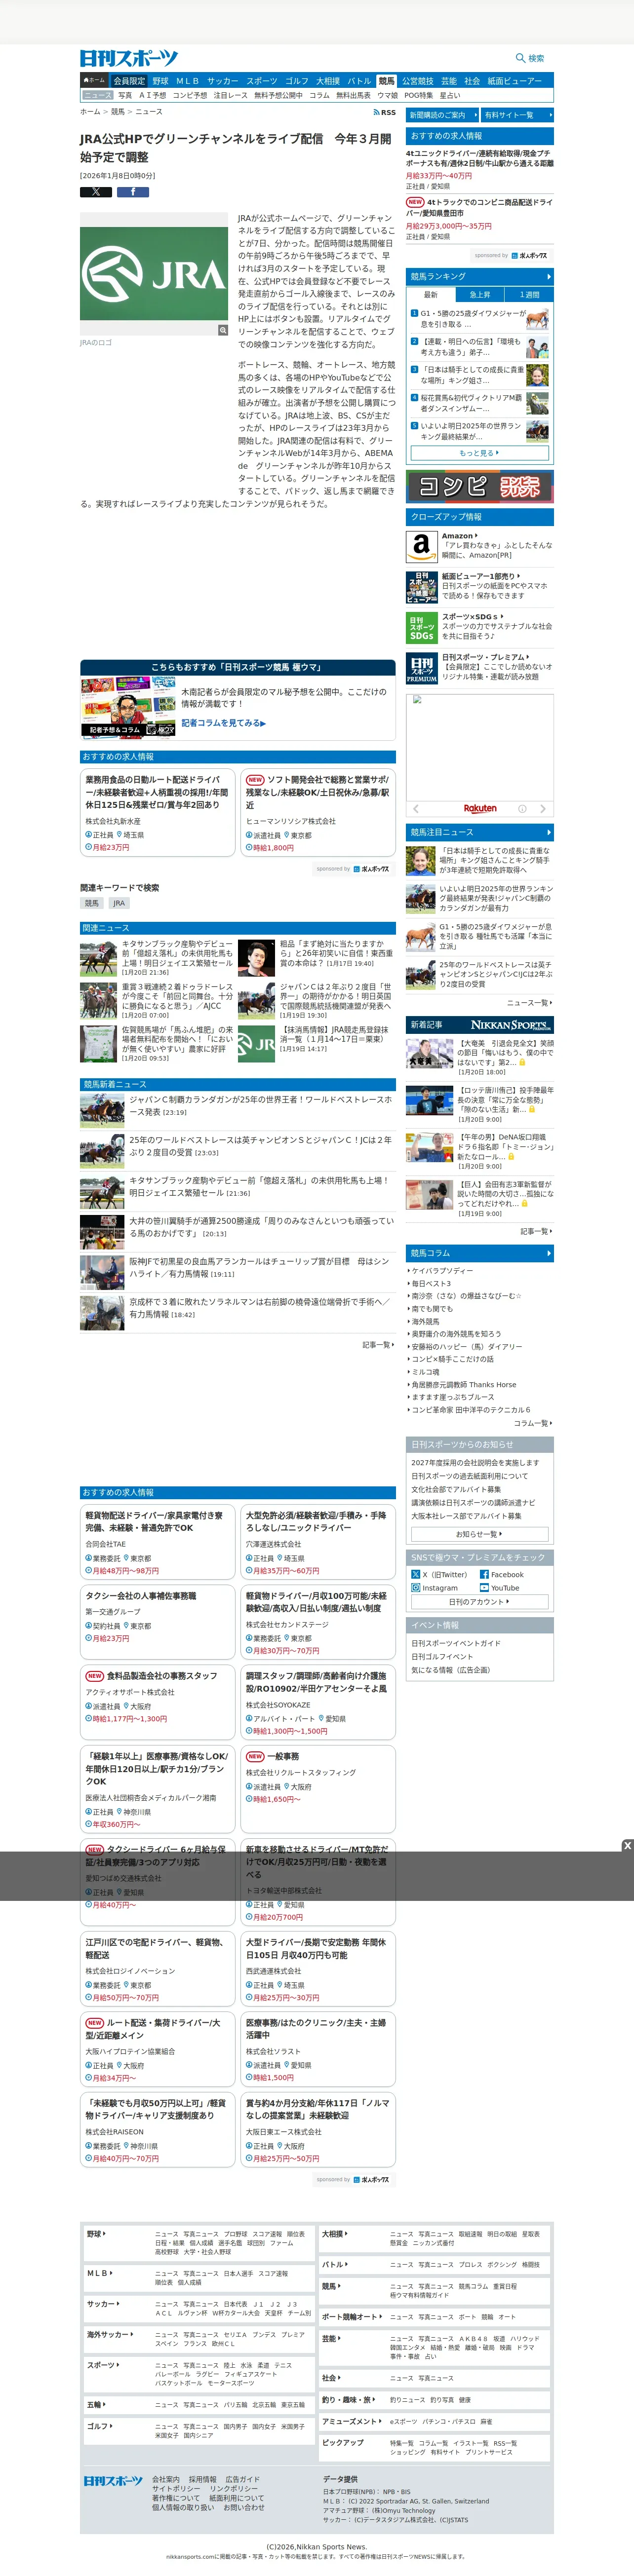Open the POG特集 sub-navigation item
634x2576 pixels.
coord(418,95)
